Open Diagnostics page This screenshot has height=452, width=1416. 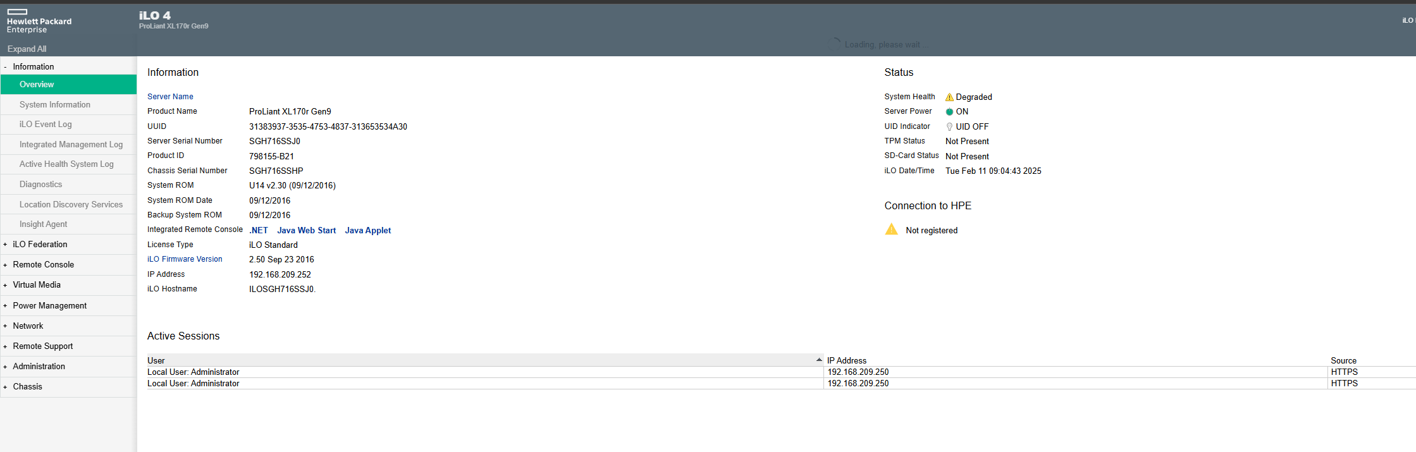click(x=68, y=184)
